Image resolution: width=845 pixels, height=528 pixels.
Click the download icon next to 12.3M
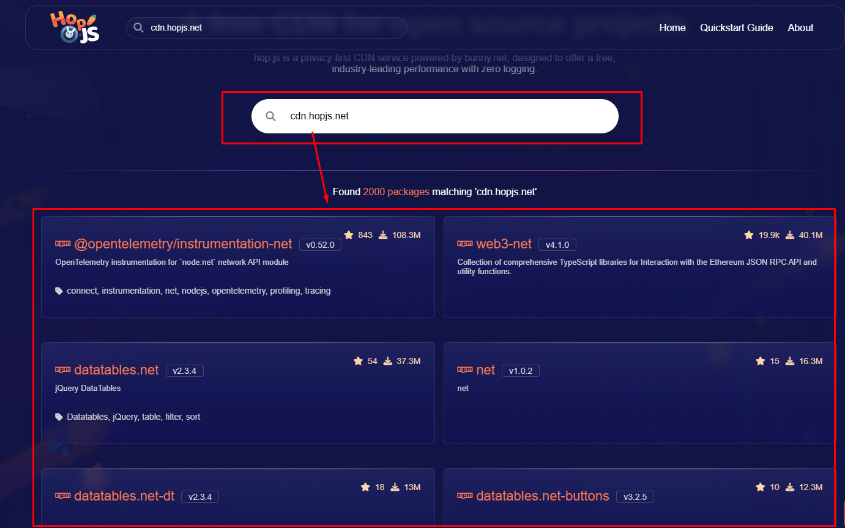click(790, 487)
